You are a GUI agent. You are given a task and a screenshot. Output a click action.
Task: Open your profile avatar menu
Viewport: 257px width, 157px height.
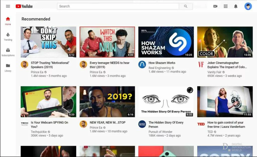point(248,6)
